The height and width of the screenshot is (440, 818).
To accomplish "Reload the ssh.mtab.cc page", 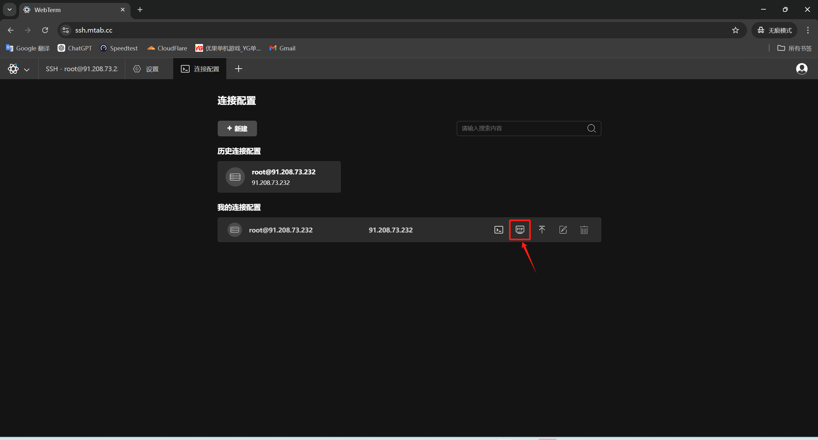I will point(45,30).
